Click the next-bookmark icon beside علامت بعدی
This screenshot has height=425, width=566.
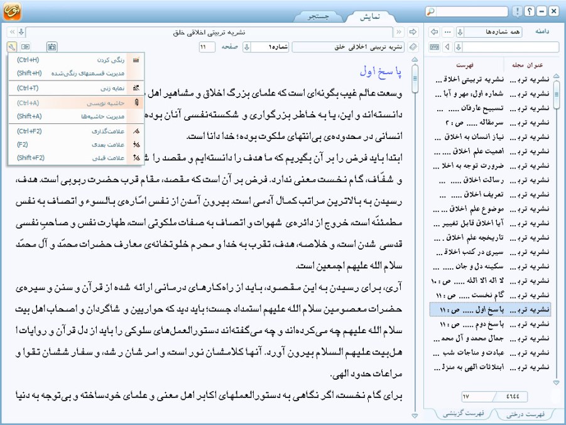[x=136, y=144]
